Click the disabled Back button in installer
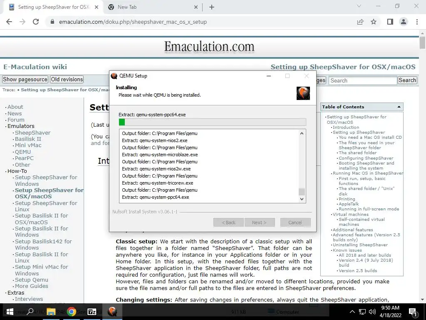The image size is (426, 320). [x=228, y=222]
